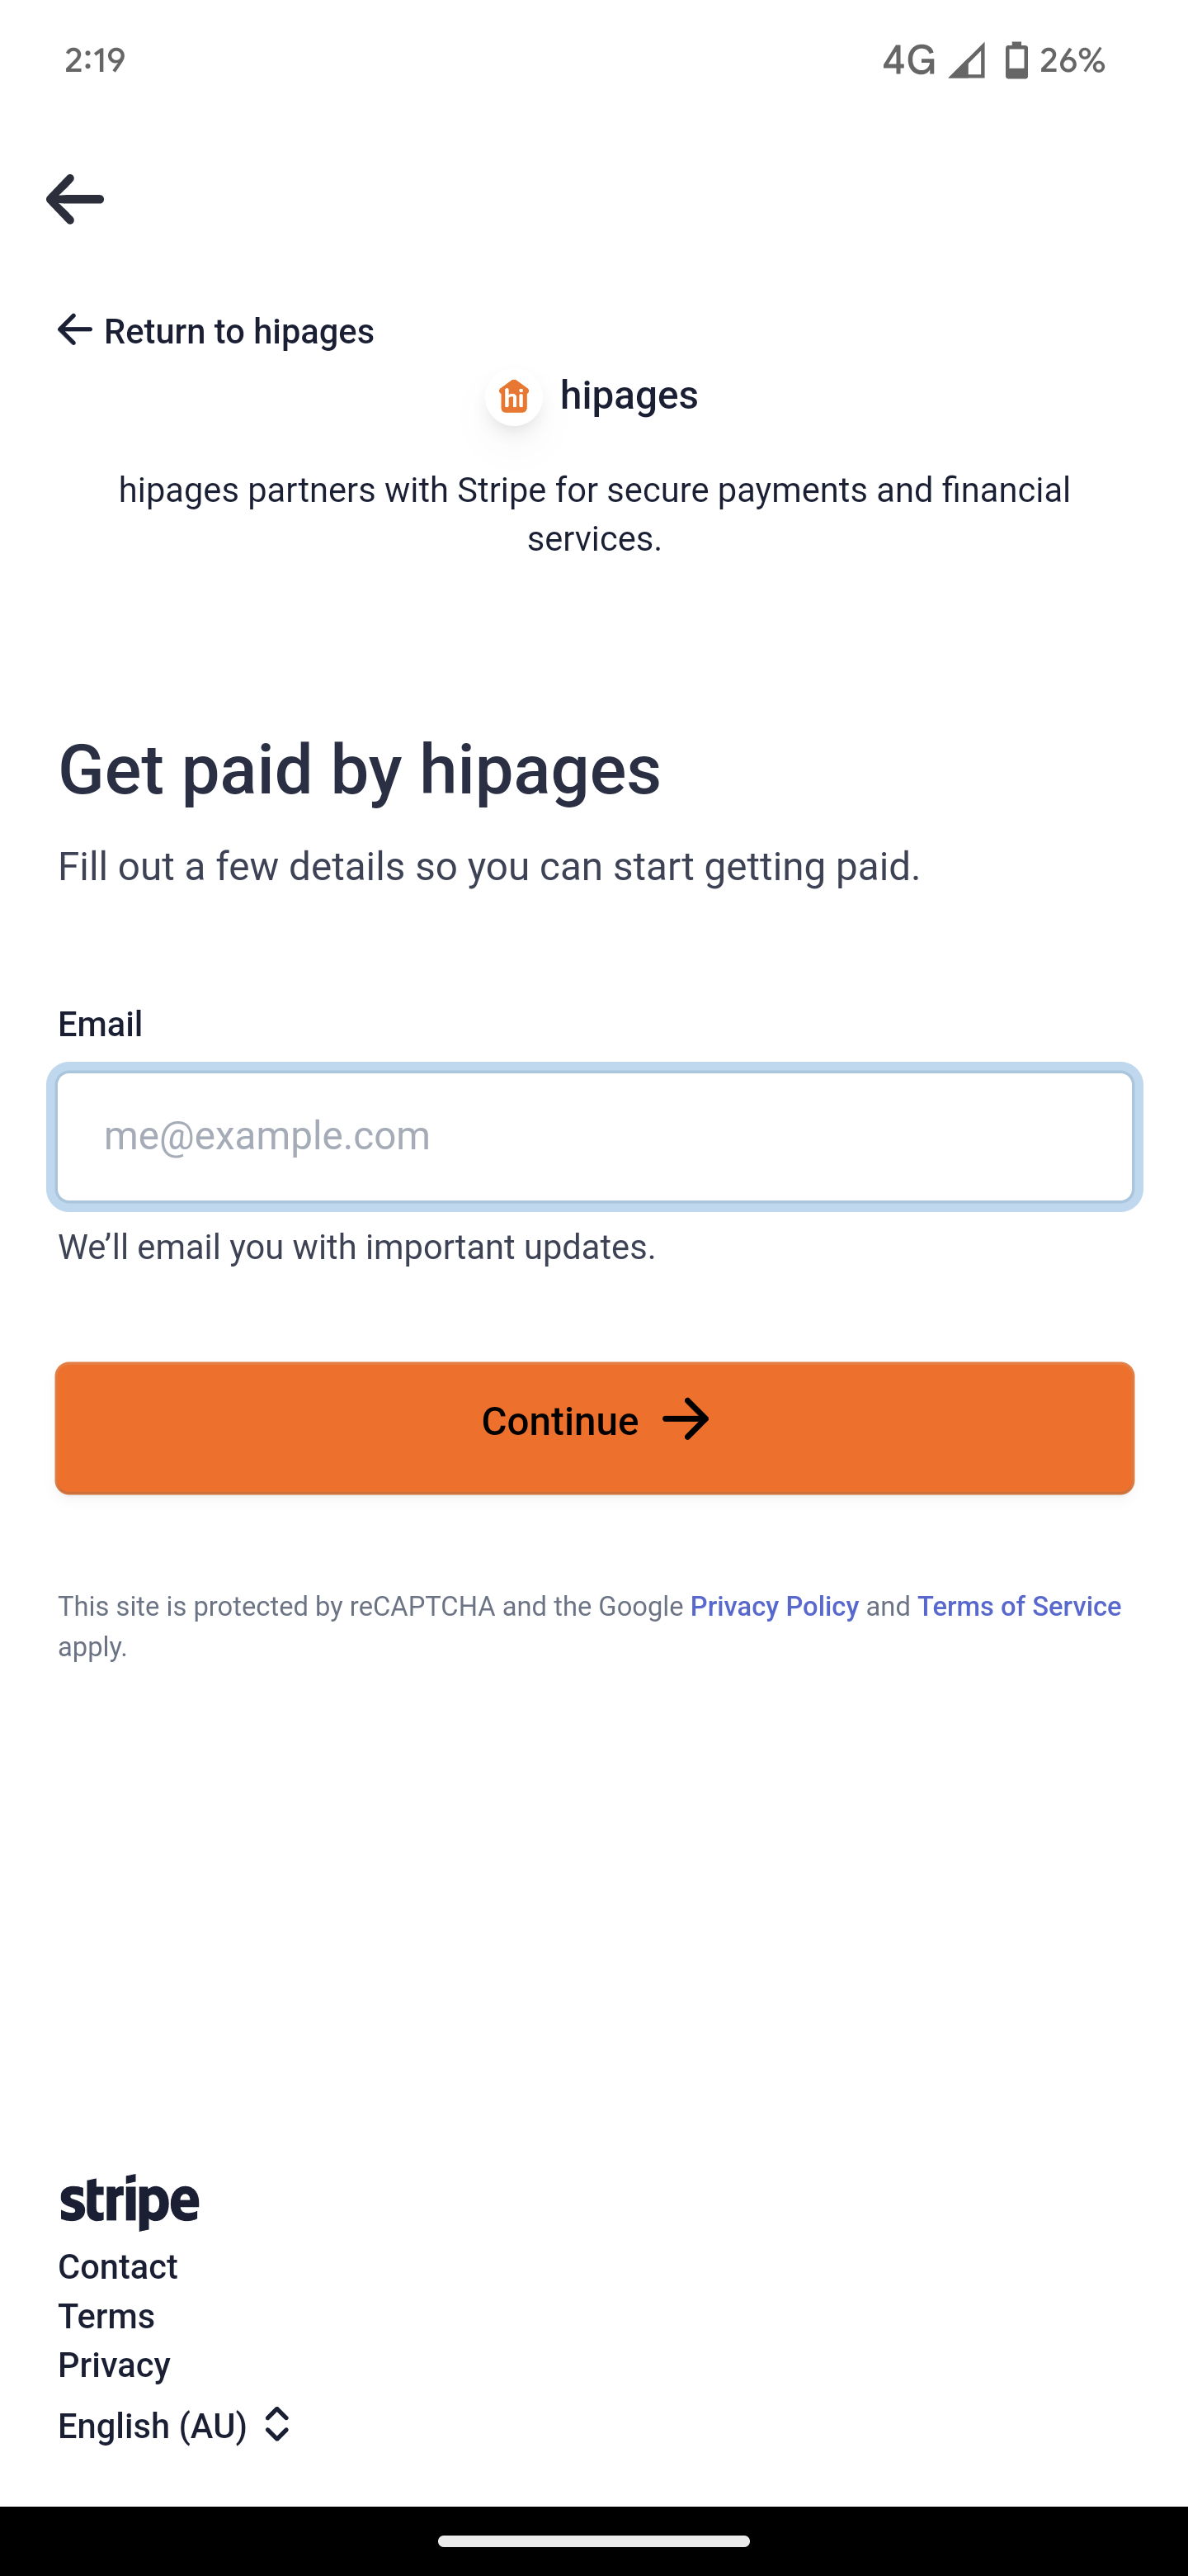1188x2576 pixels.
Task: Tap the home gesture bar at bottom
Action: coord(593,2541)
